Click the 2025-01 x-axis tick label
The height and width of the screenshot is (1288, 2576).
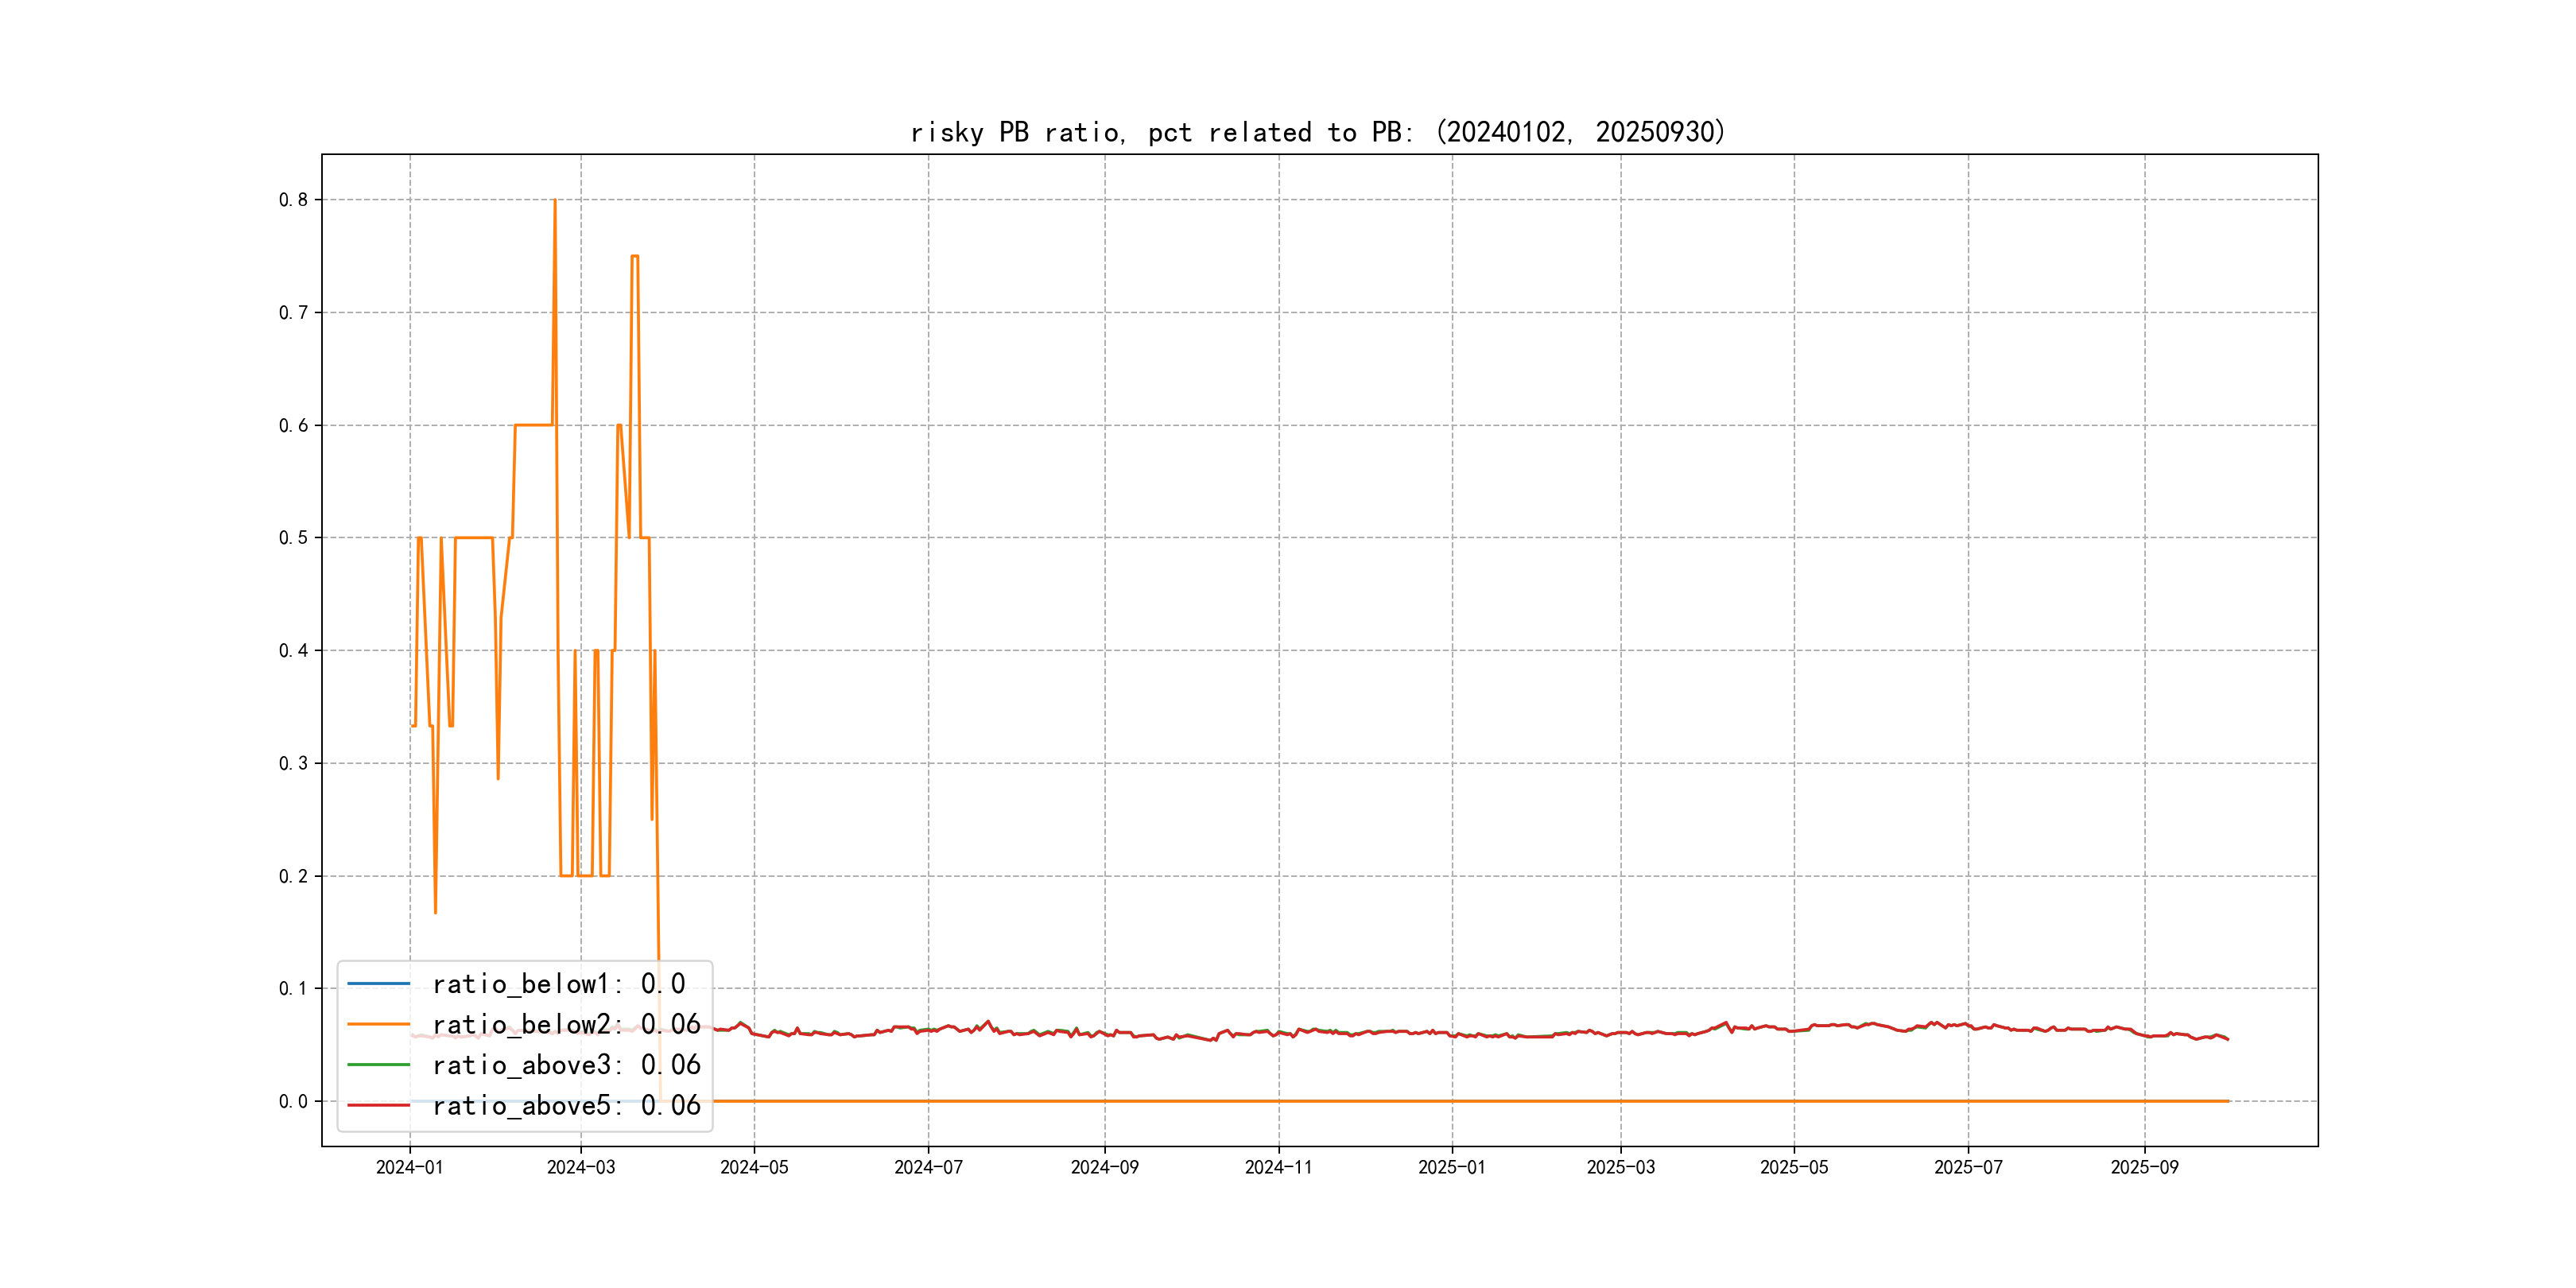click(x=1451, y=1167)
